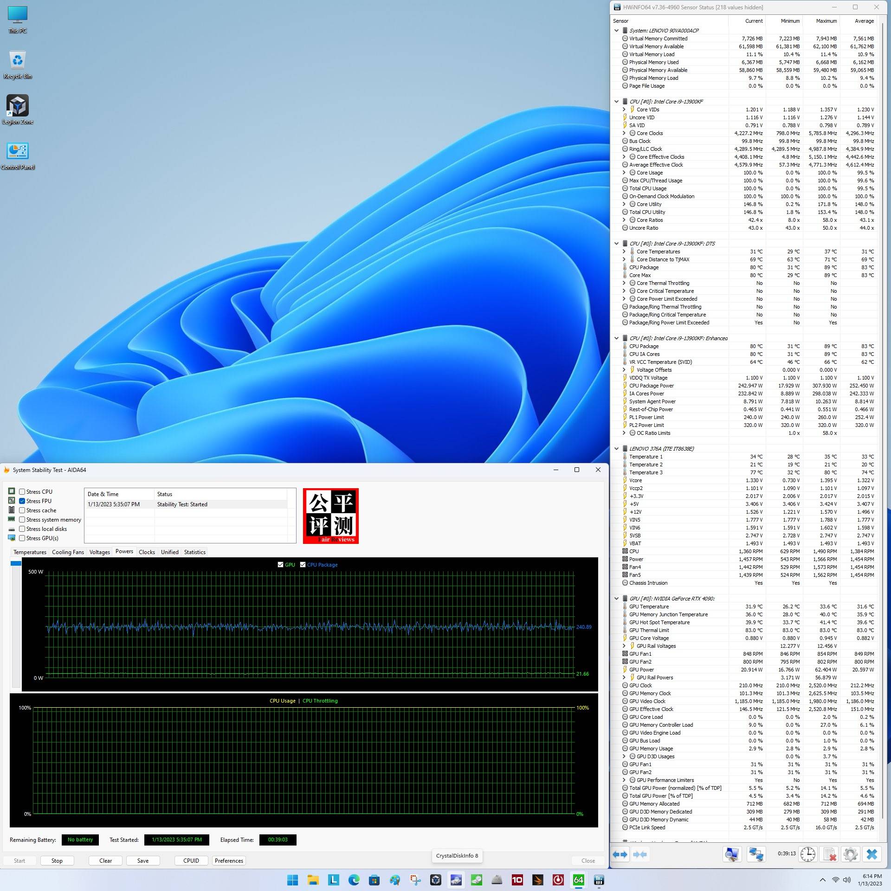This screenshot has width=891, height=891.
Task: Uncheck the Stress FPU checkbox
Action: [x=22, y=501]
